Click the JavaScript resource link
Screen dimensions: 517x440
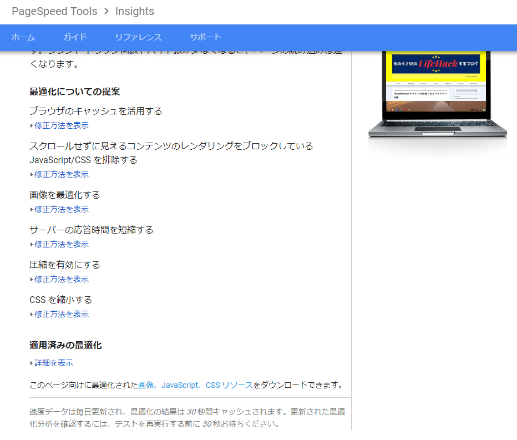tap(179, 385)
